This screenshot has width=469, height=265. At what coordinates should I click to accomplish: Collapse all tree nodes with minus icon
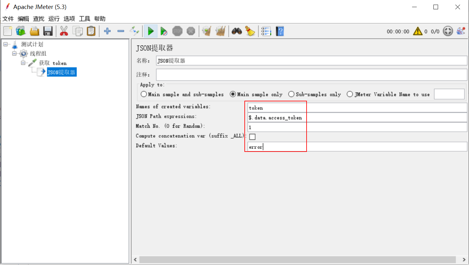pyautogui.click(x=121, y=31)
